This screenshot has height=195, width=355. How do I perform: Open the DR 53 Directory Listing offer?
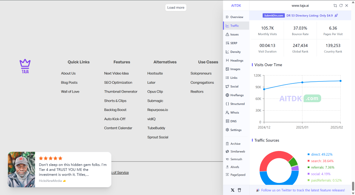[x=310, y=15]
